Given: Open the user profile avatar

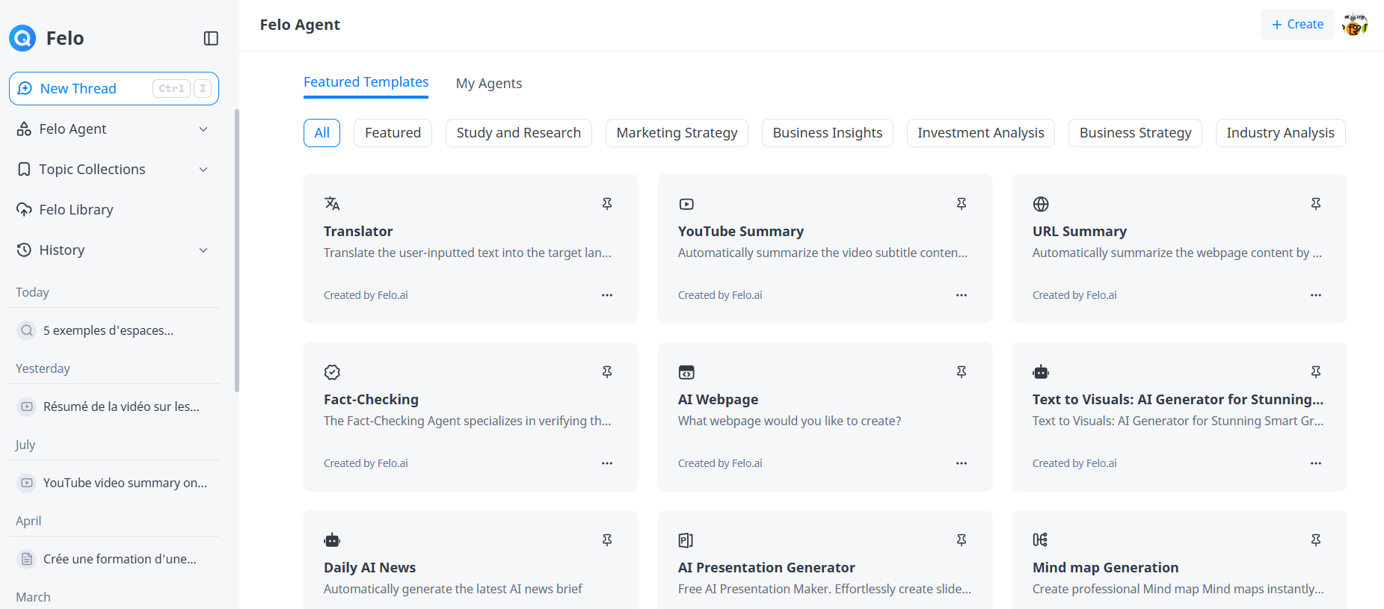Looking at the screenshot, I should click(x=1354, y=25).
